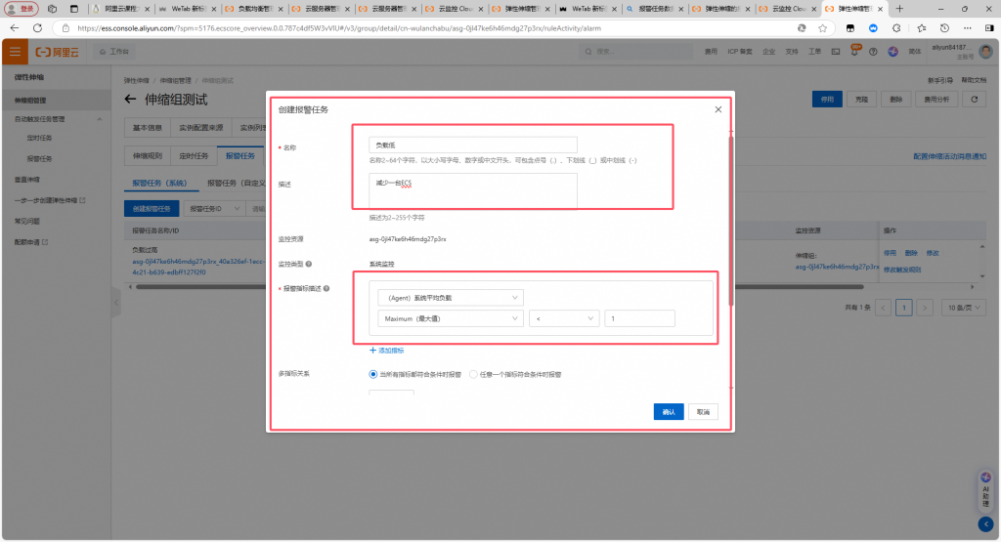Click the 确认 button

669,412
